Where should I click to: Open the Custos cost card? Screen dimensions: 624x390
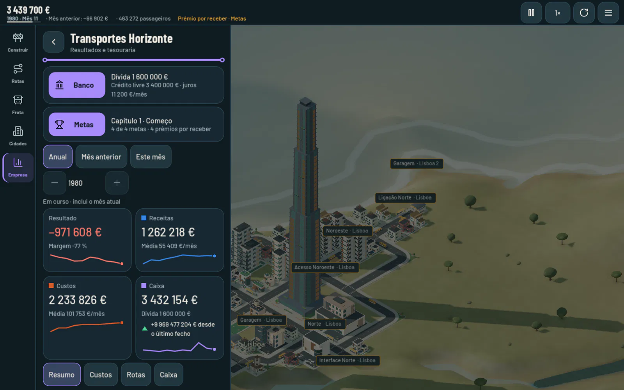[x=87, y=318]
